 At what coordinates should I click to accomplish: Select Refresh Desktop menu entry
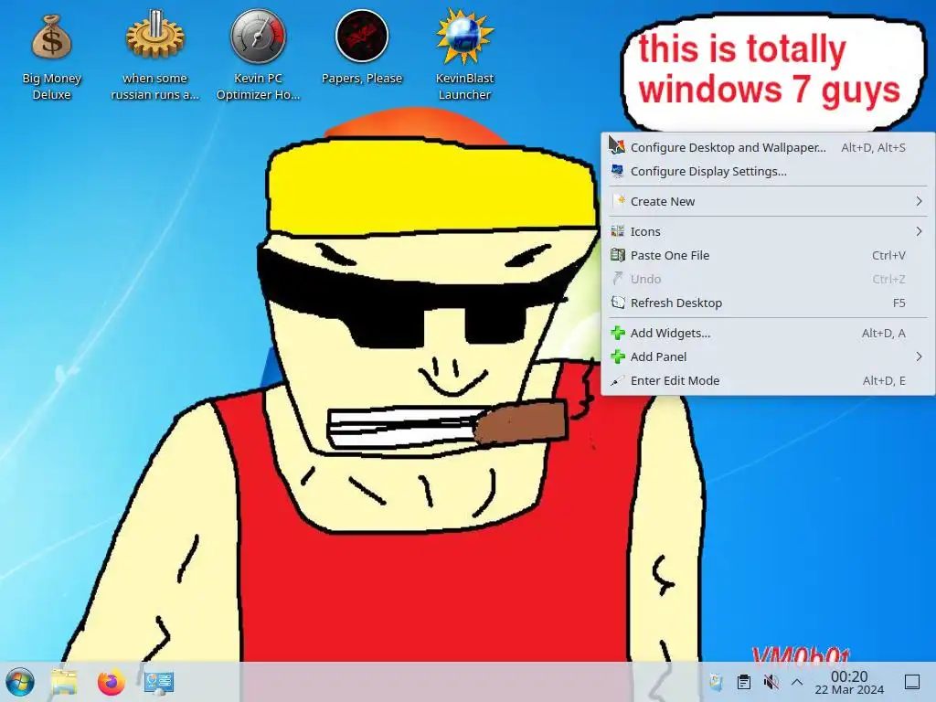pyautogui.click(x=768, y=303)
